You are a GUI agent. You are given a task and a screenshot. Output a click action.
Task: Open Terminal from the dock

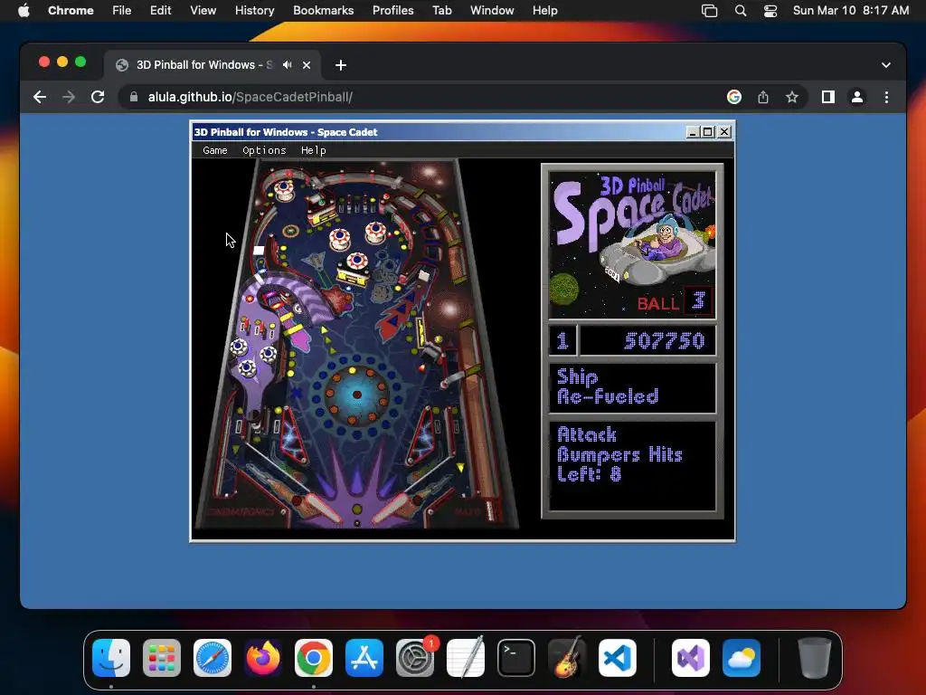[x=516, y=658]
